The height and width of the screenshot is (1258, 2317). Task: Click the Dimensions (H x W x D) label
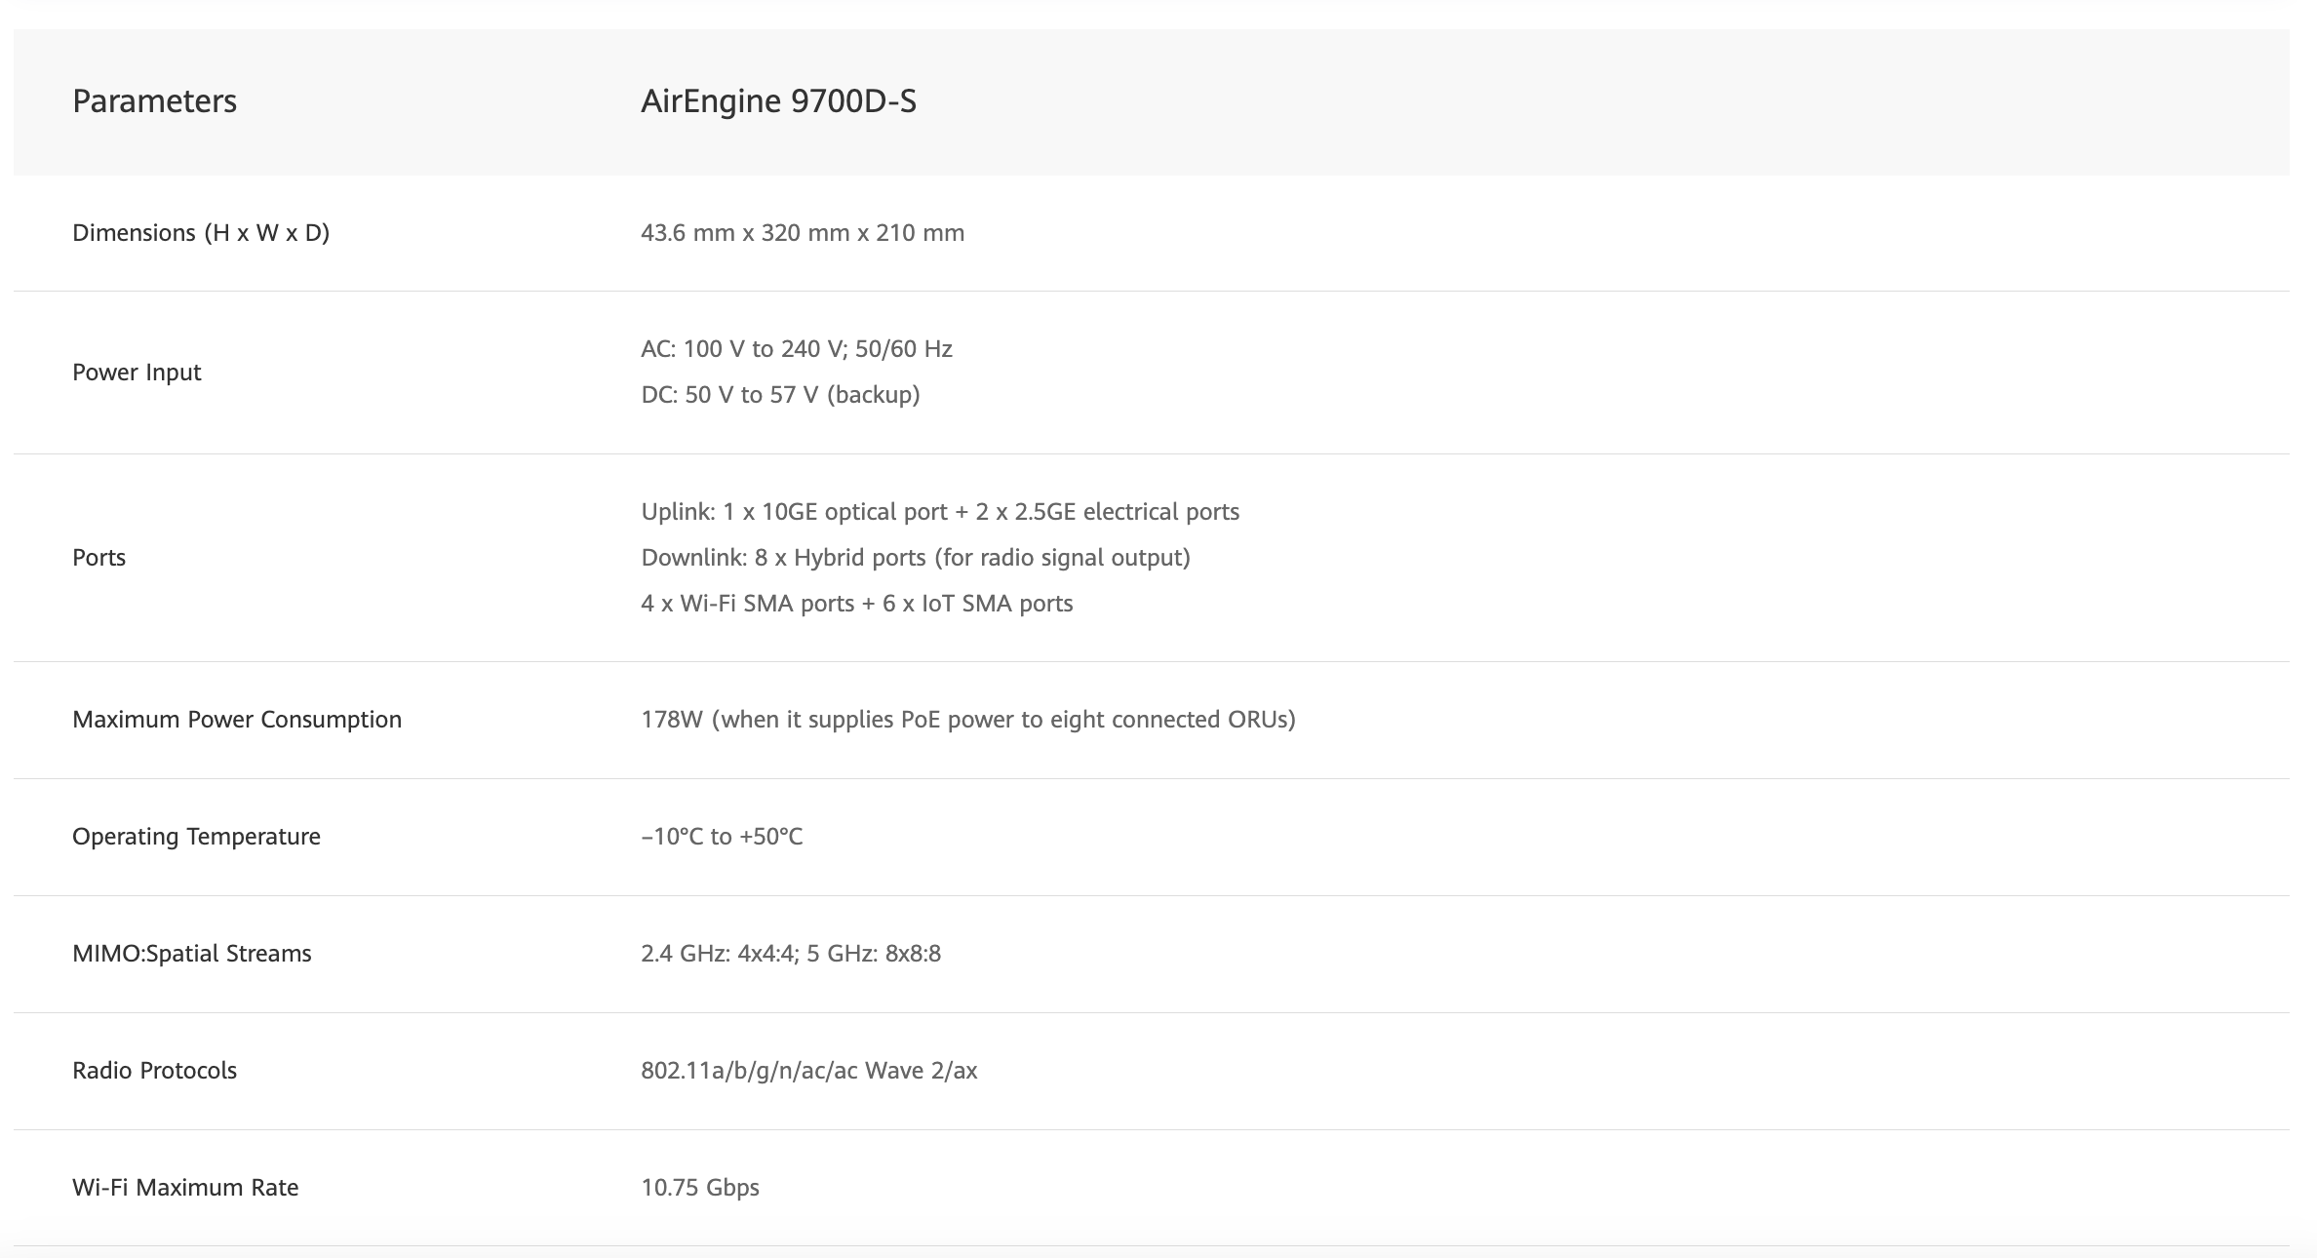201,233
